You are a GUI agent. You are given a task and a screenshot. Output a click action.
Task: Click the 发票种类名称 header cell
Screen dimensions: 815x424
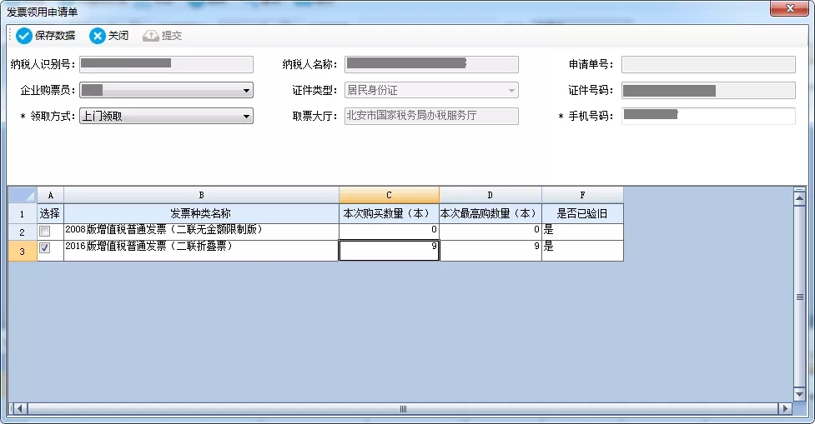click(201, 214)
